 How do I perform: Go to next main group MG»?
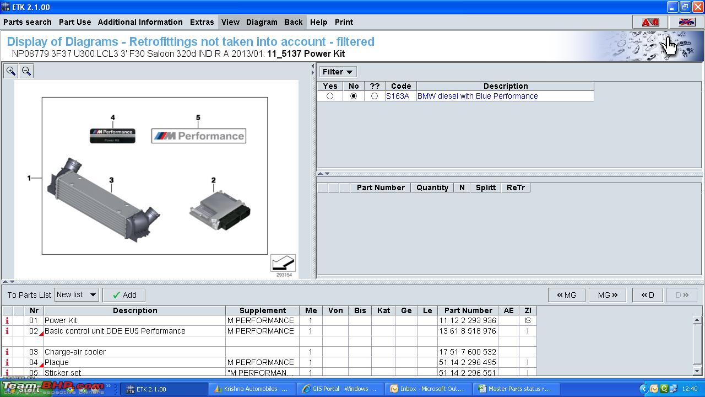pyautogui.click(x=608, y=295)
